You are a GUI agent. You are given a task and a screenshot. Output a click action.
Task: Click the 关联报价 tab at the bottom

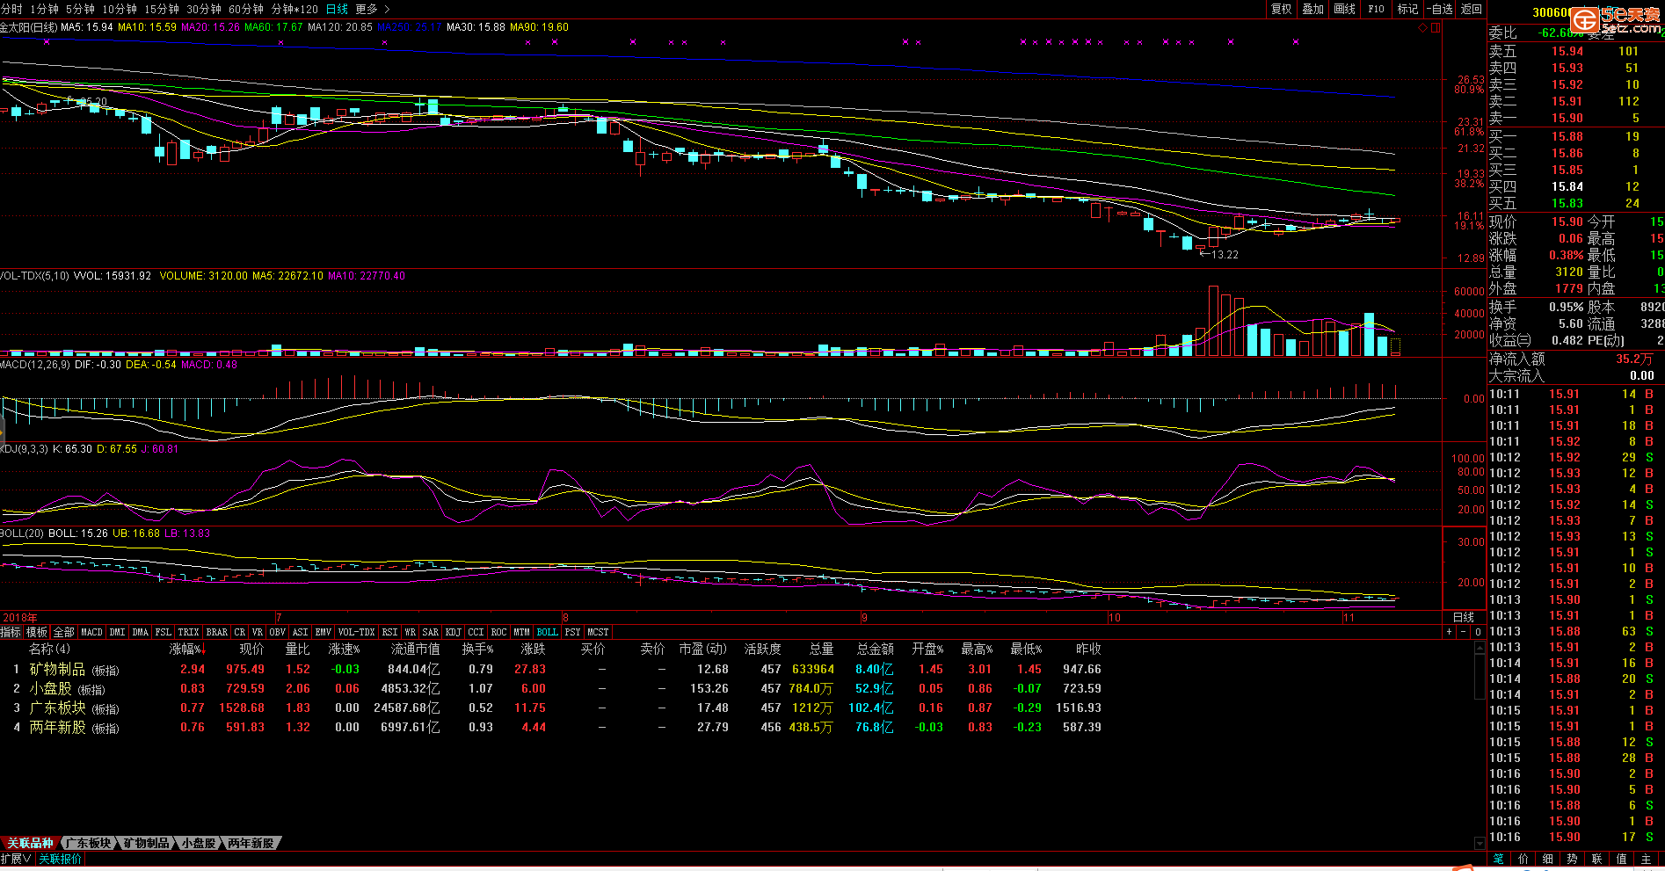[x=60, y=859]
